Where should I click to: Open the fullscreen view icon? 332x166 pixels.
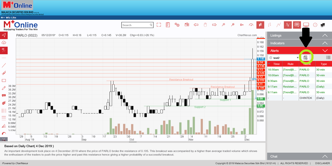point(159,25)
